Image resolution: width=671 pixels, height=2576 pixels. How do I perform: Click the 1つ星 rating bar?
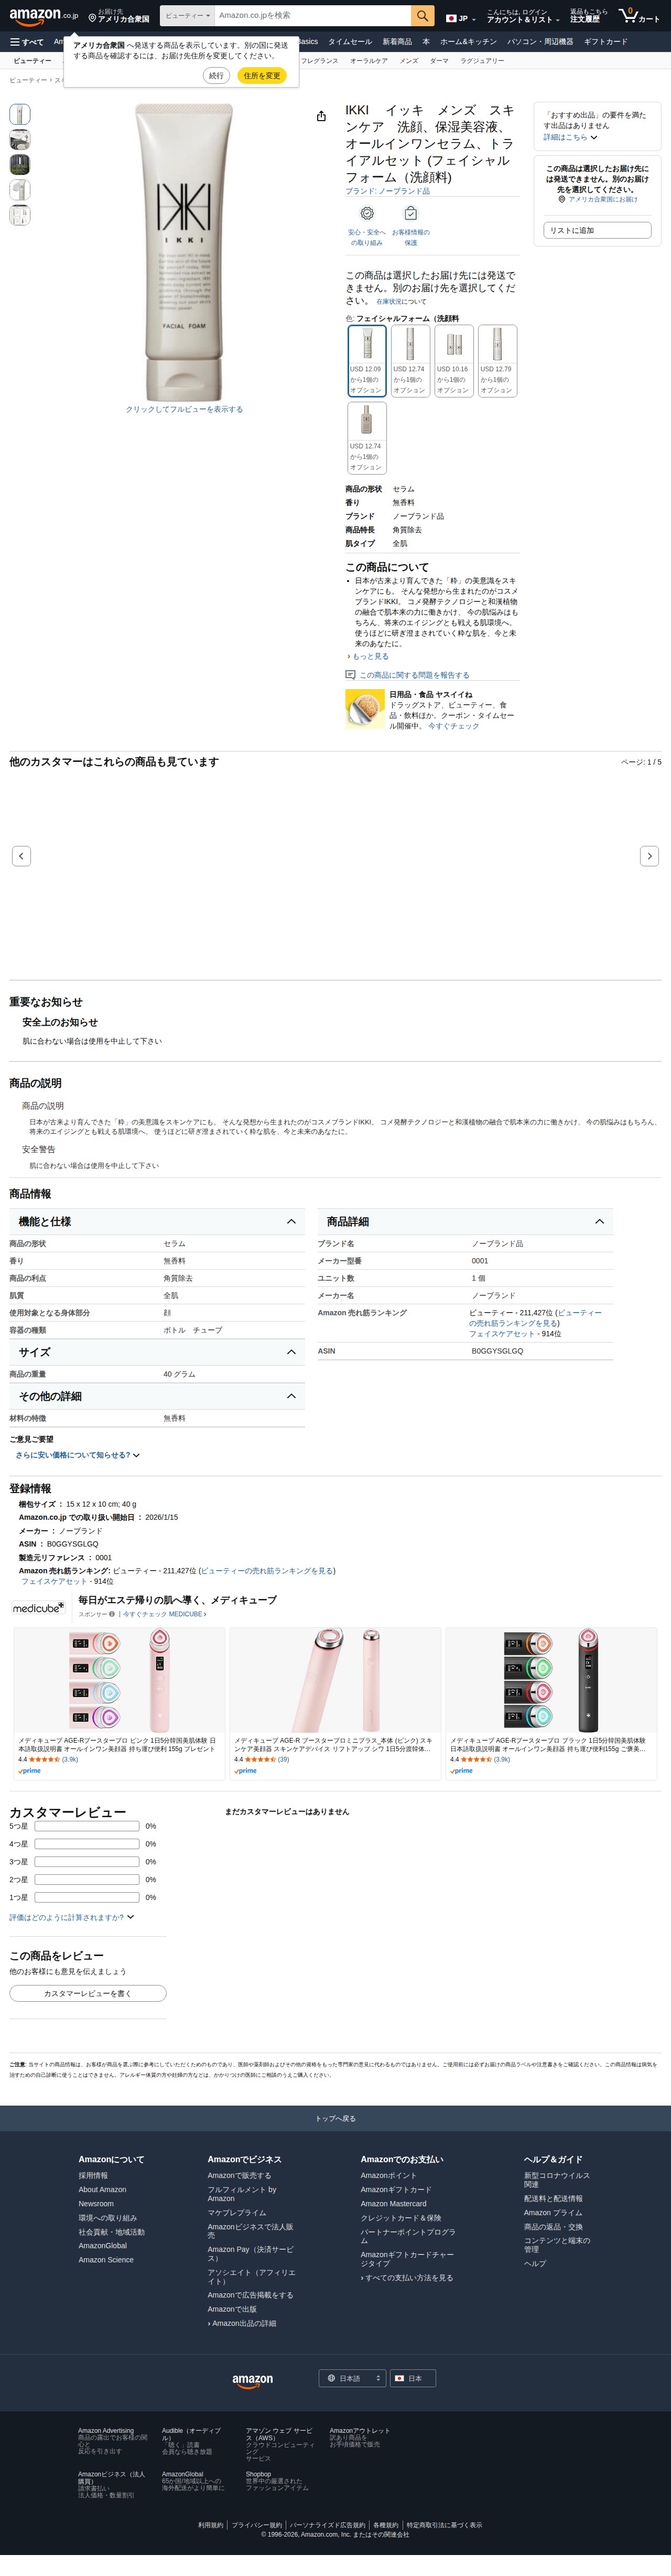point(87,1897)
